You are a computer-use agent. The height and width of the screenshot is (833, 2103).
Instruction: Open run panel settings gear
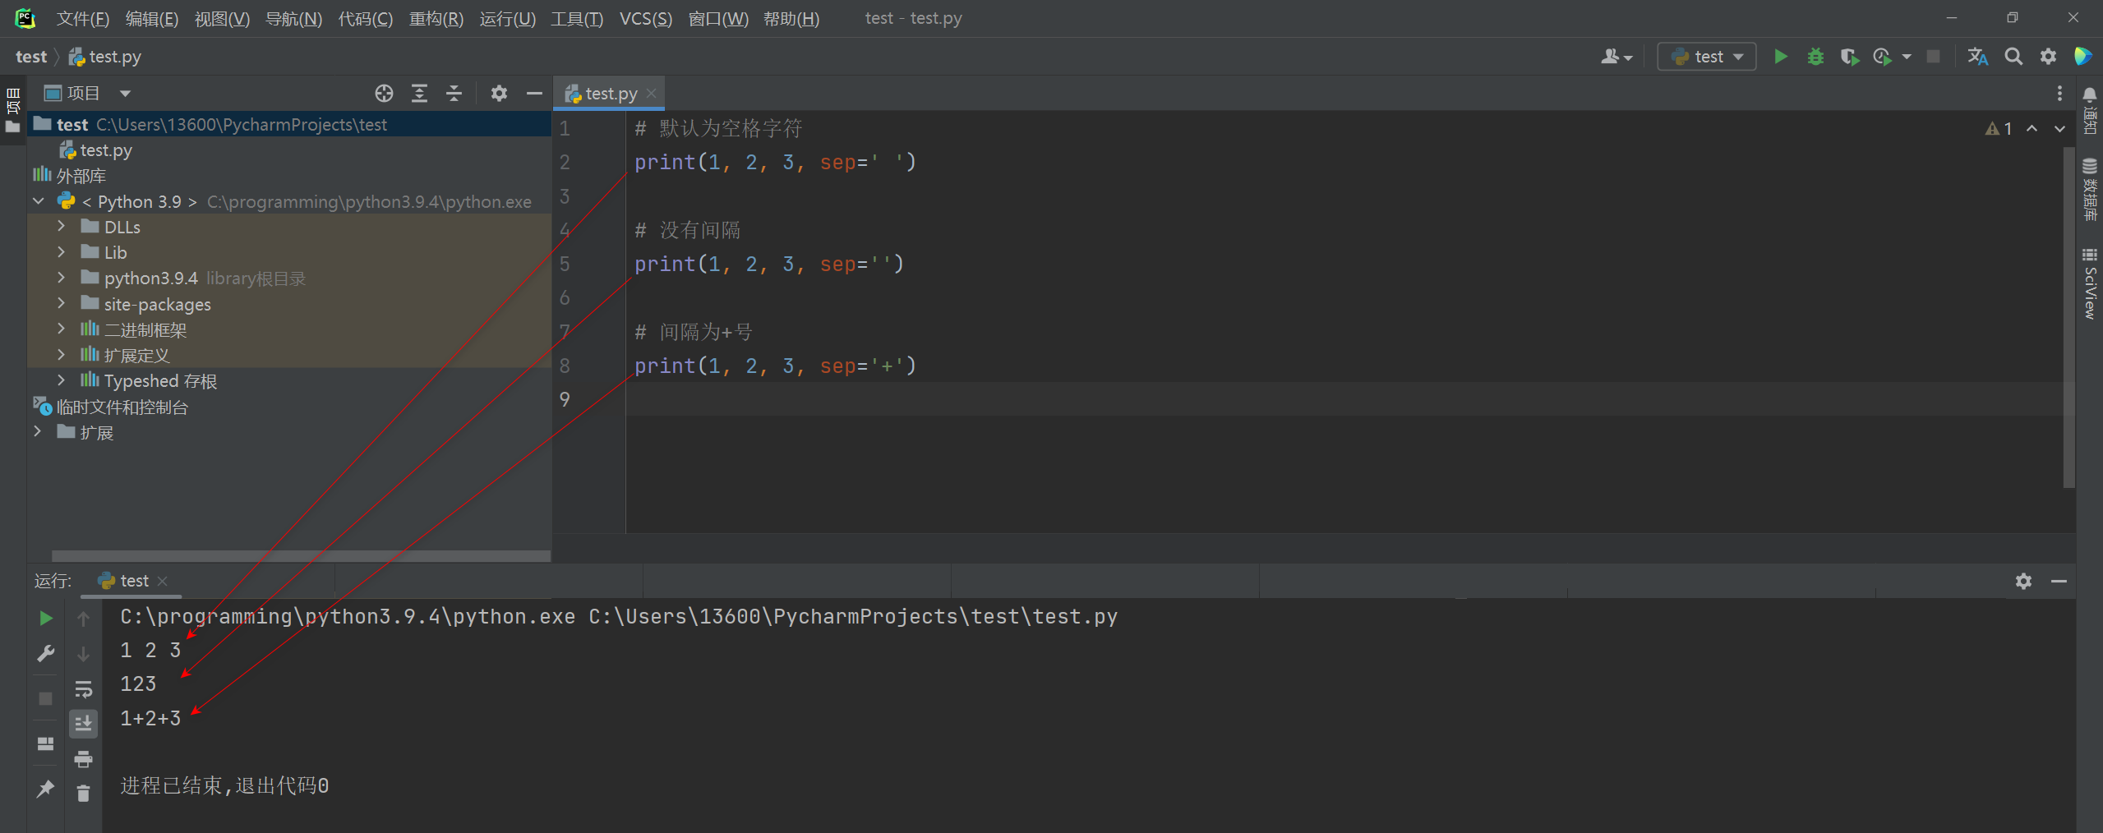pyautogui.click(x=2023, y=581)
